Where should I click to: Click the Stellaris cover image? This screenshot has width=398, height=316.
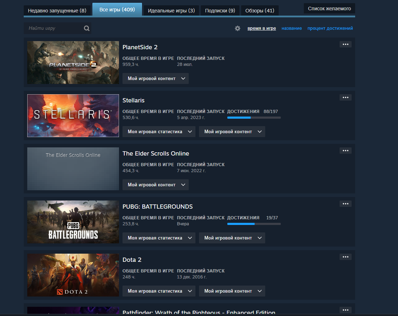tap(73, 115)
